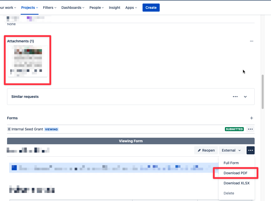
Task: Expand the Similar requests panel chevron
Action: pos(245,97)
